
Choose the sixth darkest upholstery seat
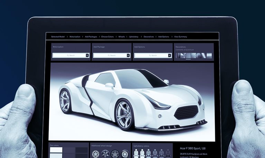pos(168,153)
